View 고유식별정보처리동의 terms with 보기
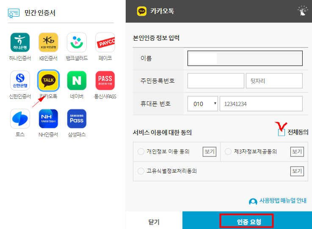The image size is (312, 229). (297, 171)
